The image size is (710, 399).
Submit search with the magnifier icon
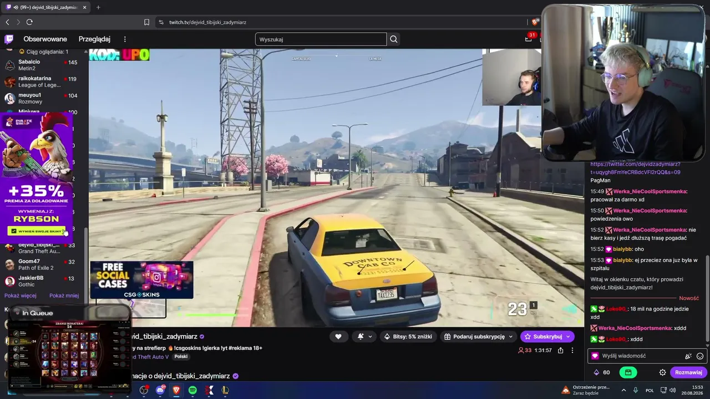coord(394,39)
